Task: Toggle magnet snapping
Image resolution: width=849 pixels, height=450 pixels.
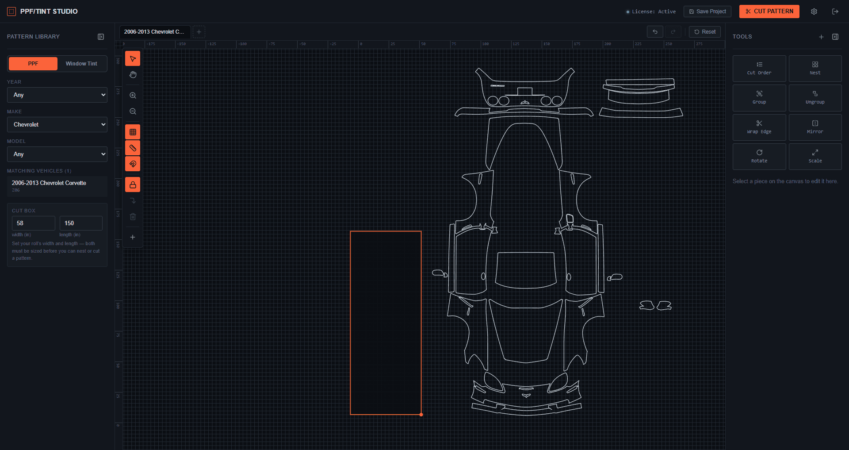Action: [133, 164]
